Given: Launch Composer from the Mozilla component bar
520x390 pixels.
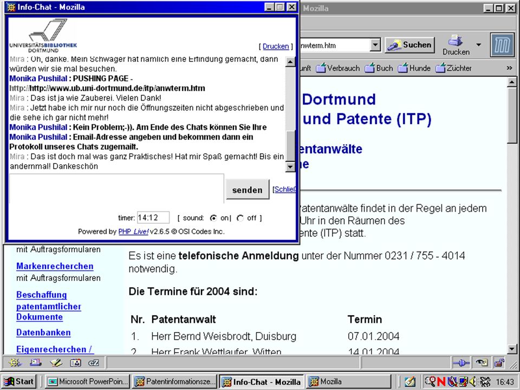Looking at the screenshot, I should [56, 363].
